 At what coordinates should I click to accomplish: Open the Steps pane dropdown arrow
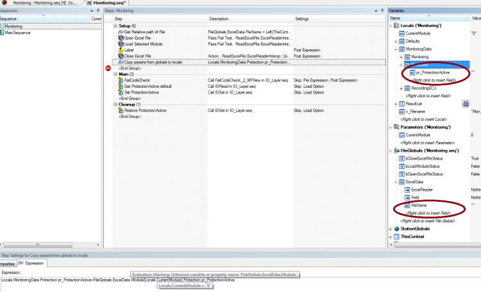(376, 11)
